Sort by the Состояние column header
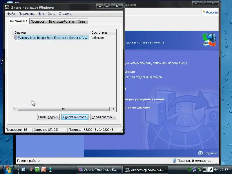Screen dimensions: 232x174 click(103, 32)
